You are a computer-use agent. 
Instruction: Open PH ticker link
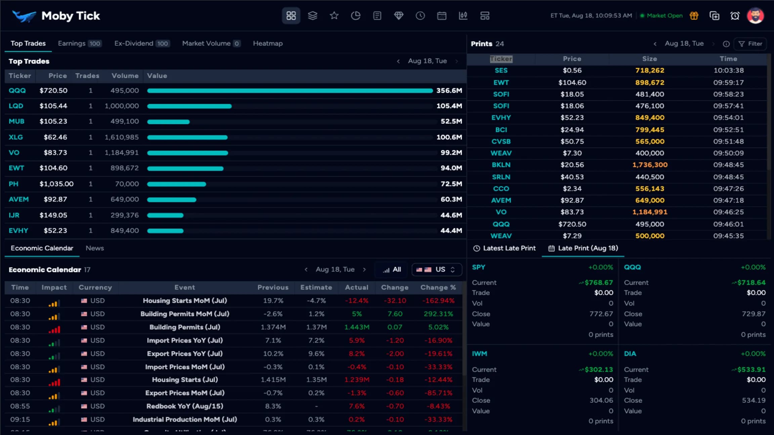click(13, 184)
